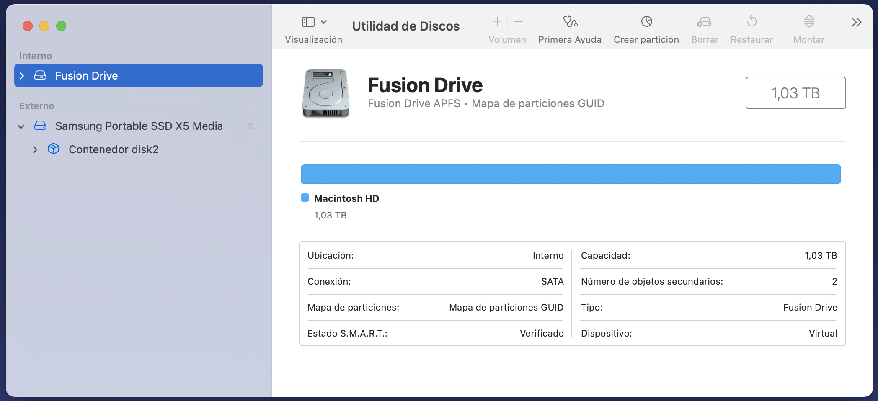Click the Restaurar arrow icon
This screenshot has height=401, width=878.
click(752, 21)
